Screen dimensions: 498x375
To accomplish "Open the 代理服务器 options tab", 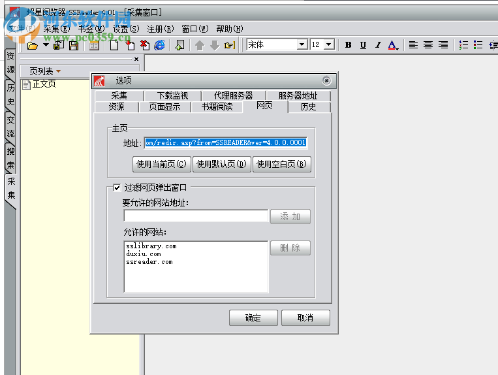I will tap(234, 95).
